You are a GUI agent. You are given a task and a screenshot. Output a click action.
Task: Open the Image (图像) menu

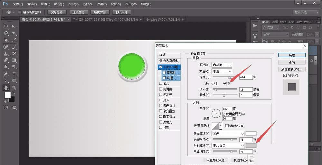coord(45,4)
